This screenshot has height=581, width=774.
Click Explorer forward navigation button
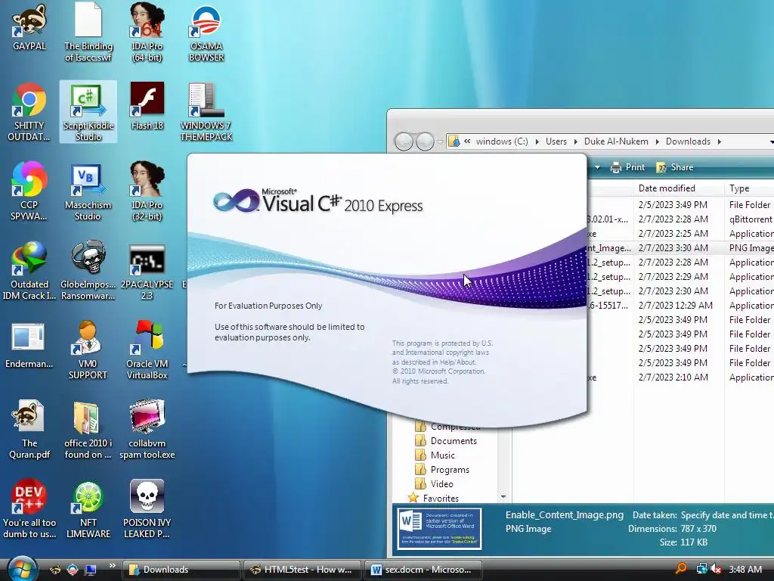(x=425, y=141)
